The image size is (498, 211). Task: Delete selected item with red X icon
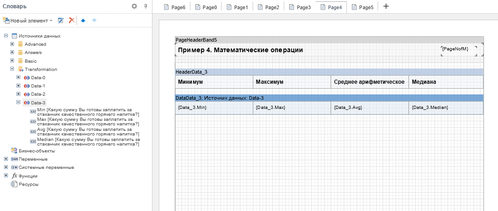coord(71,21)
